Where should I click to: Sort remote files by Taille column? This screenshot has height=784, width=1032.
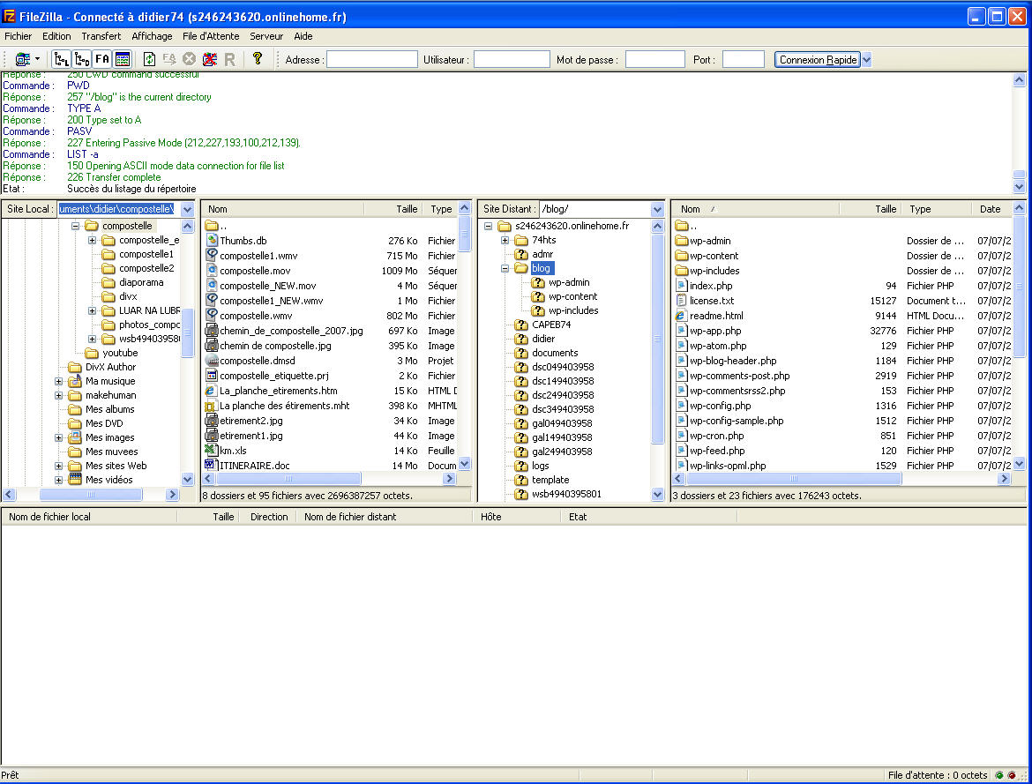885,209
